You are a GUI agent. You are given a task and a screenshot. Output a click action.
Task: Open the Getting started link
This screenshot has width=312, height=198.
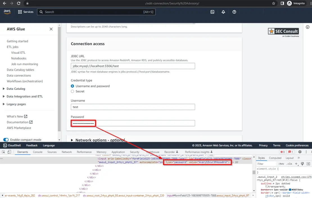point(17,41)
